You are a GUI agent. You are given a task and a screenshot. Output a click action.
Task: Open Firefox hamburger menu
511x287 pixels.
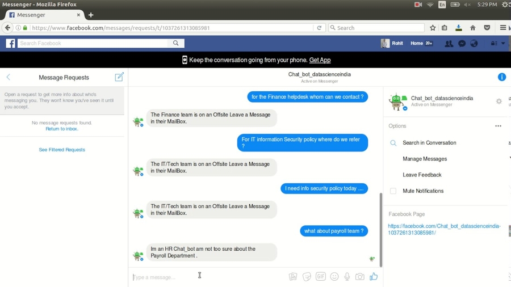(x=503, y=28)
